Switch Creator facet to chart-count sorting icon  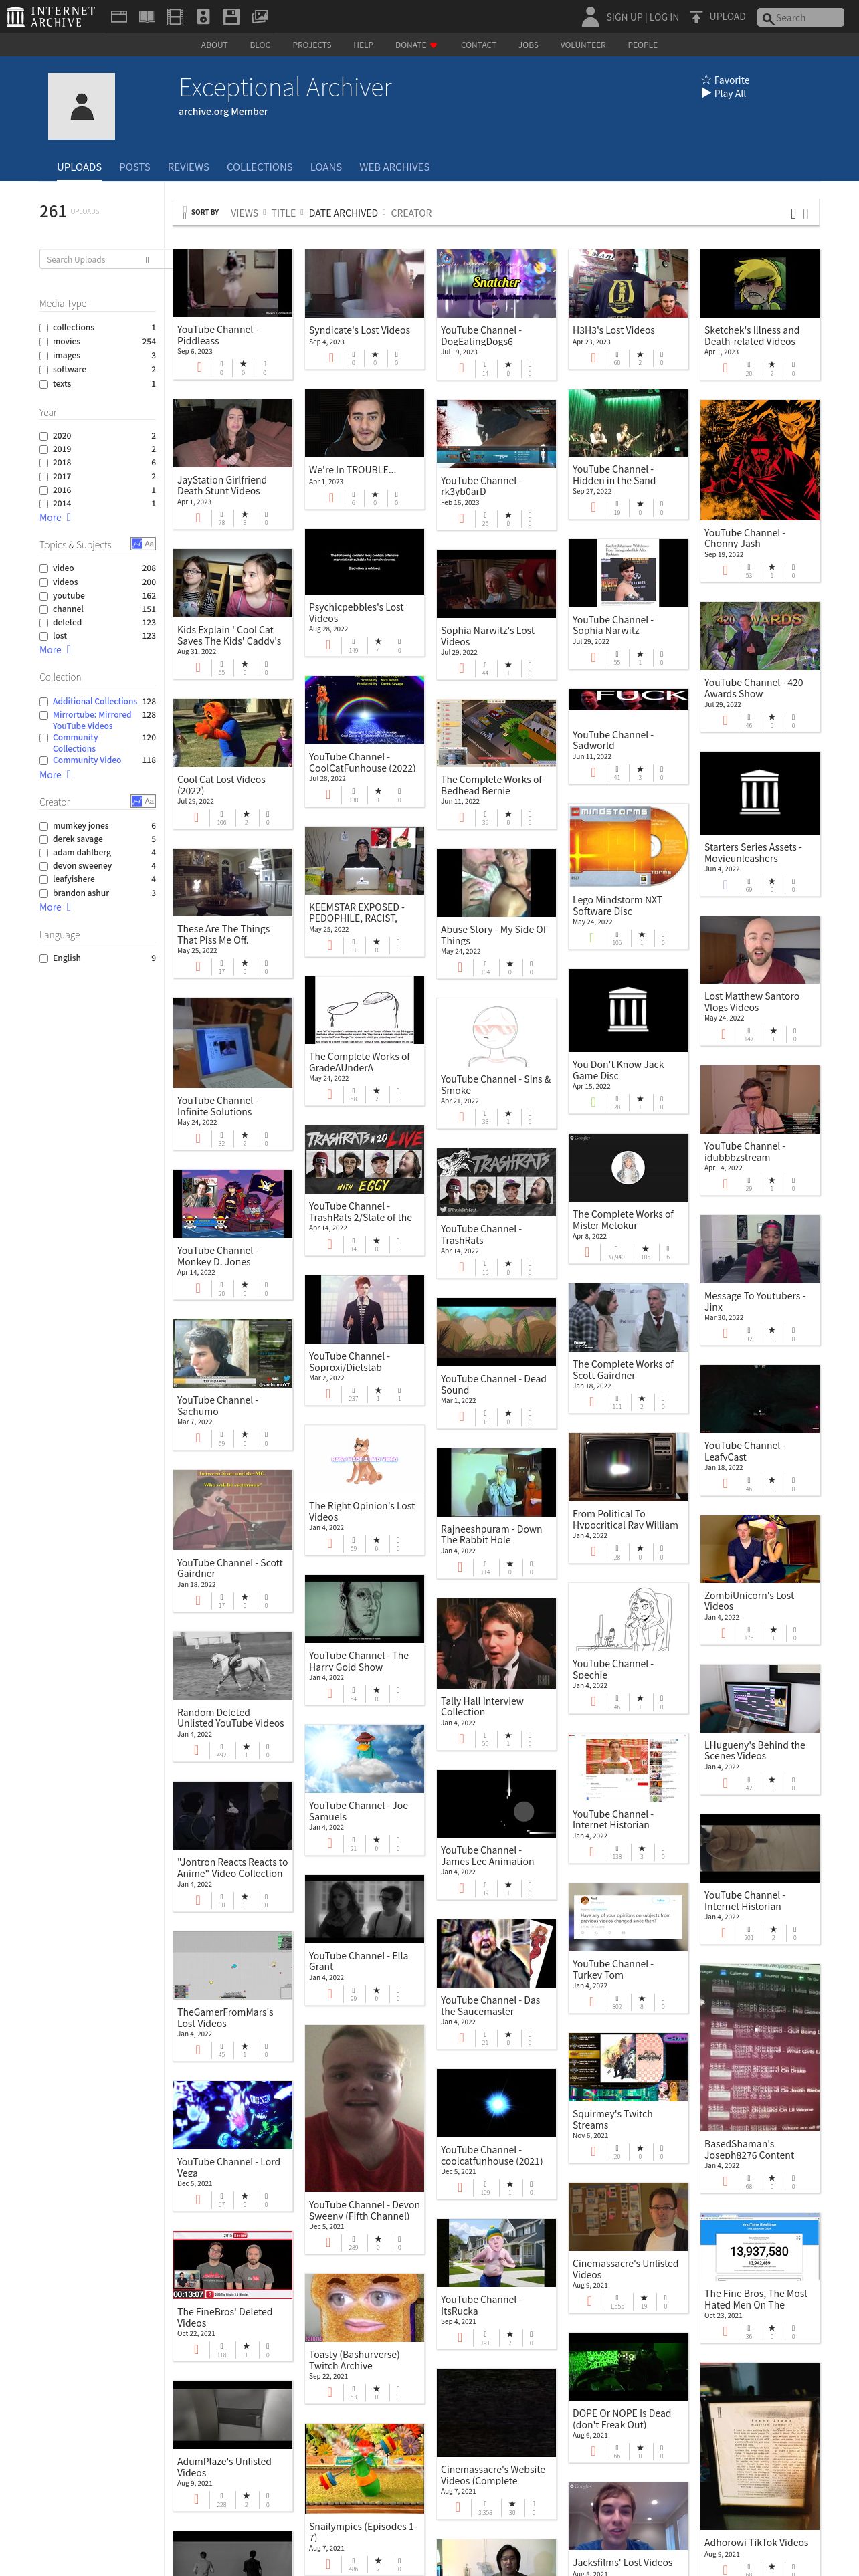coord(136,801)
